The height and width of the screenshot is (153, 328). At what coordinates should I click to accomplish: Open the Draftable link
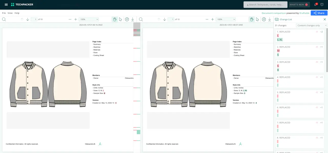[304, 13]
